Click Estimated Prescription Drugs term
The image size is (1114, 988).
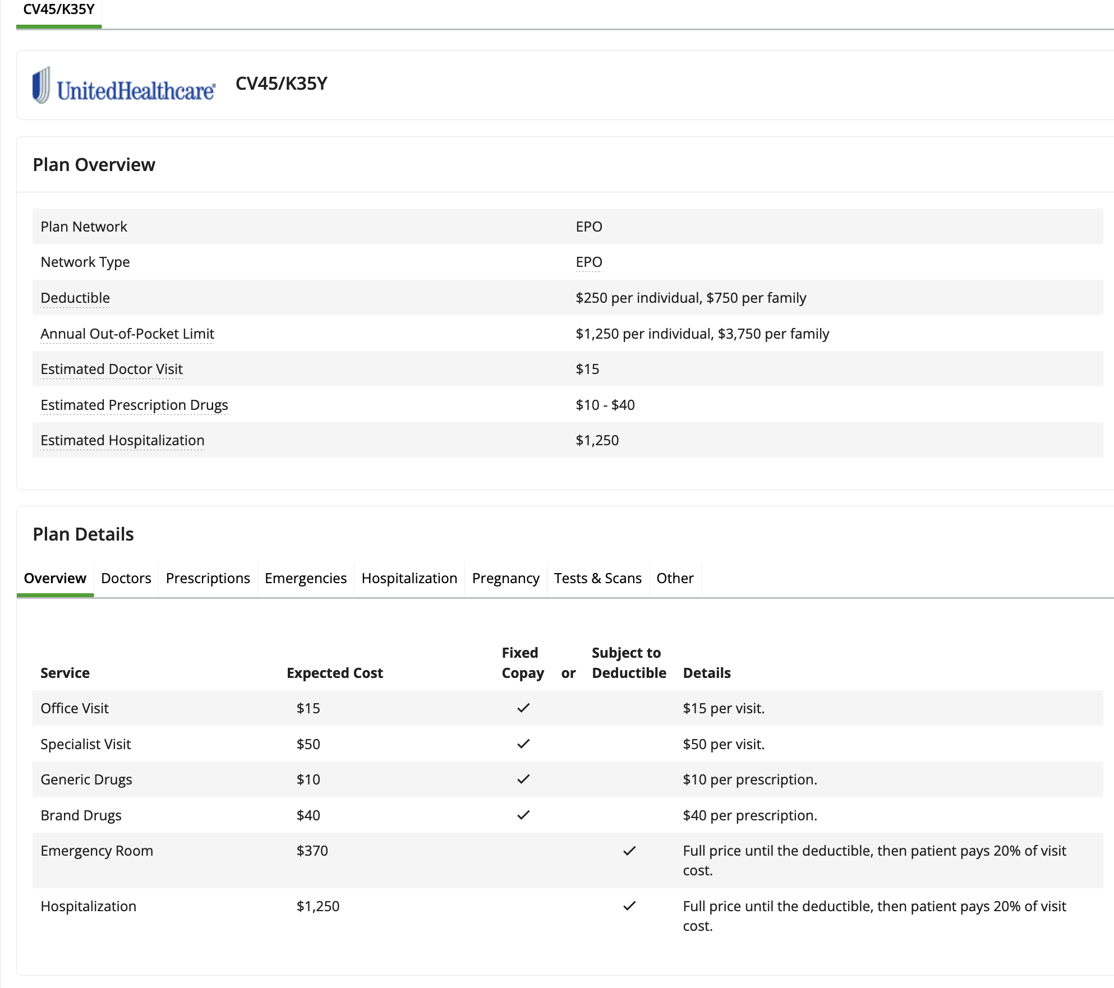[x=134, y=405]
